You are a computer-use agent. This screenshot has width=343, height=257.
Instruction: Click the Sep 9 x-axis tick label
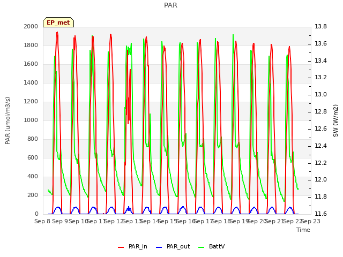tap(60, 221)
